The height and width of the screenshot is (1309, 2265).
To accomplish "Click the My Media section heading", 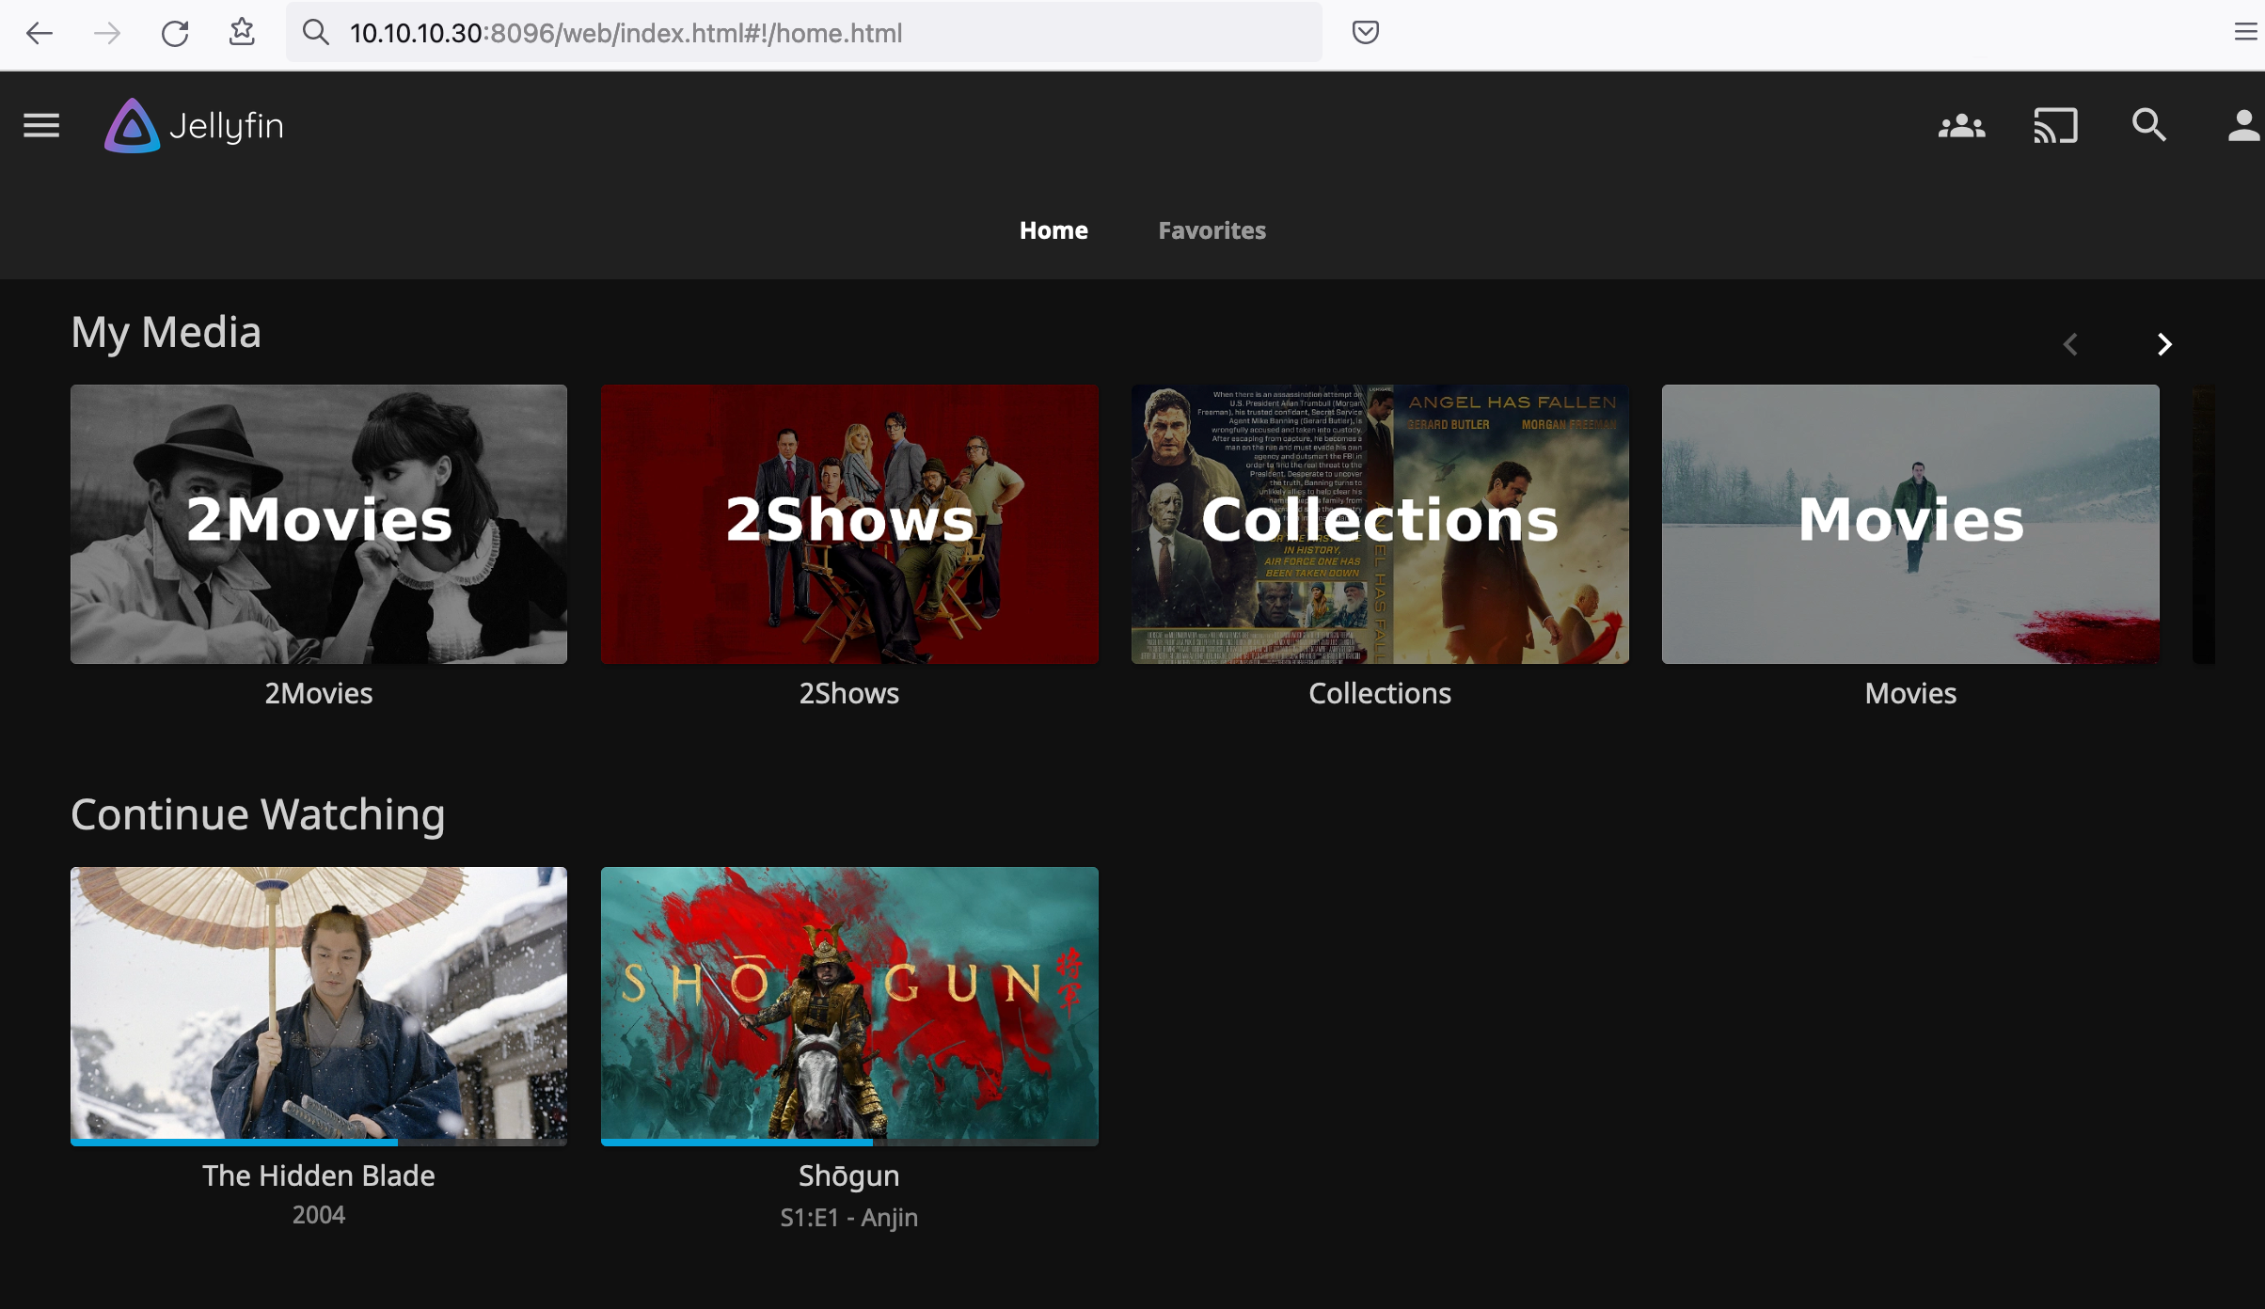I will click(166, 333).
